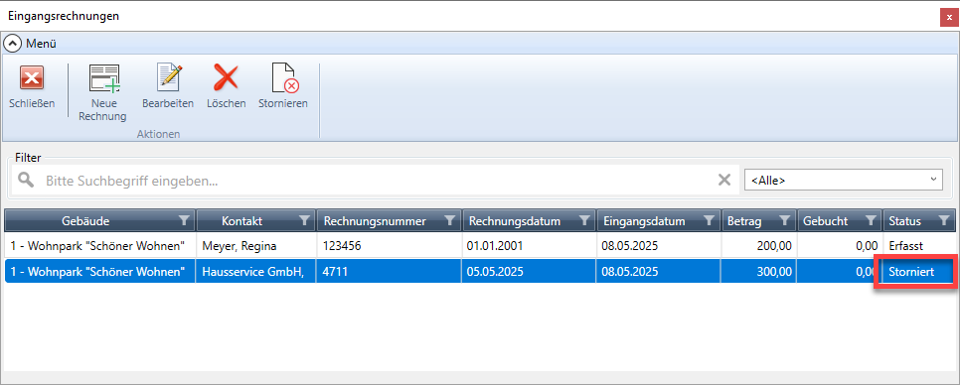Clear the search field with the X icon
The image size is (960, 385).
[x=724, y=180]
